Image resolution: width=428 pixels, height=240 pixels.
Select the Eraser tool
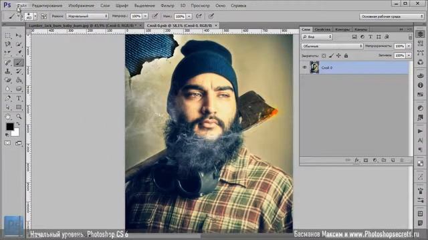tap(8, 80)
